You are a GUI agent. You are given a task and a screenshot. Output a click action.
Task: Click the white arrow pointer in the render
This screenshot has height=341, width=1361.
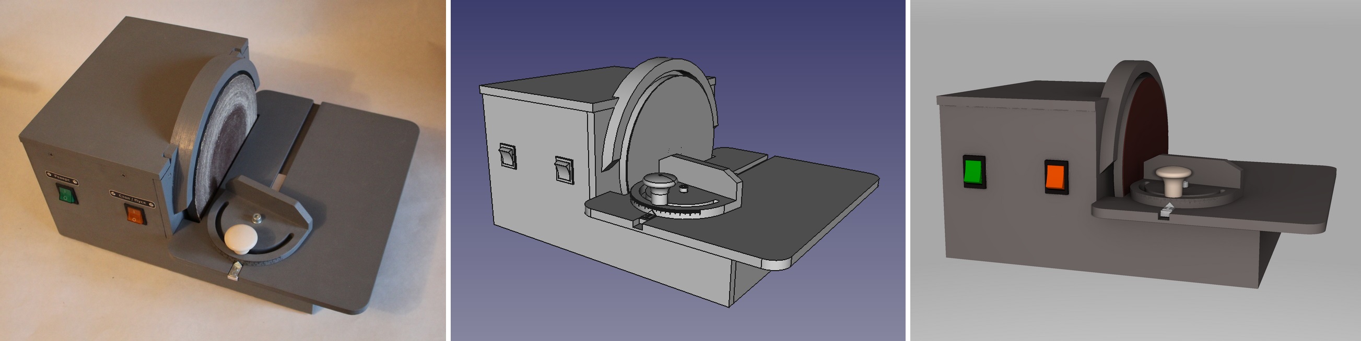pos(1165,210)
